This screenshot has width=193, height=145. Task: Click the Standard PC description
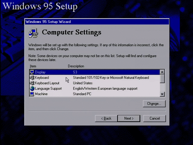(x=82, y=94)
